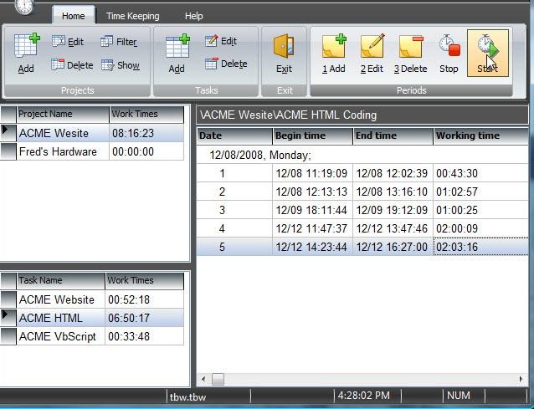Select period 5 beginning 12/12 14:23:44
Screen dimensions: 534x409
(362, 247)
